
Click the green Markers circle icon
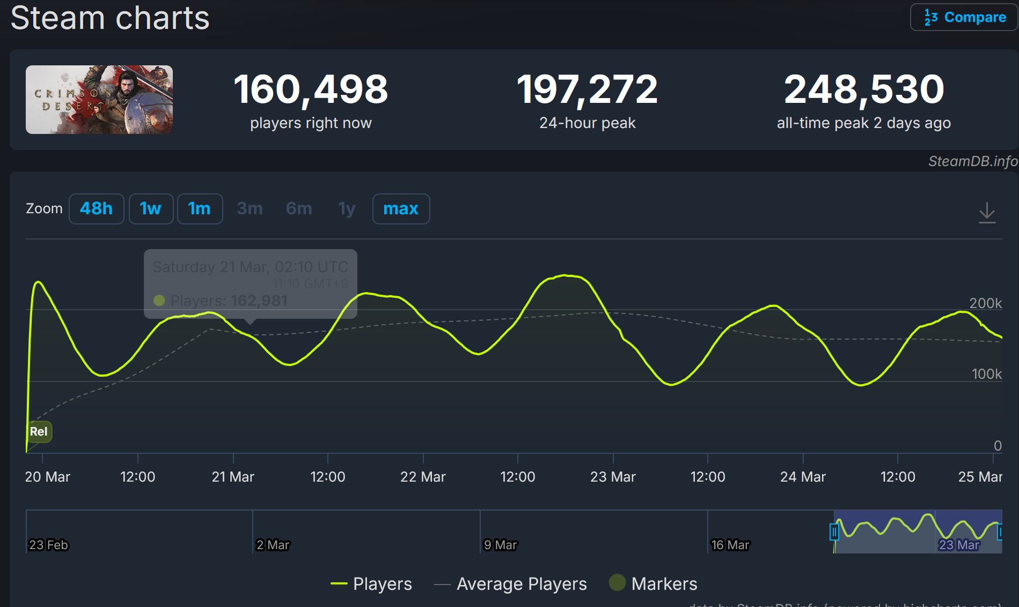(617, 582)
